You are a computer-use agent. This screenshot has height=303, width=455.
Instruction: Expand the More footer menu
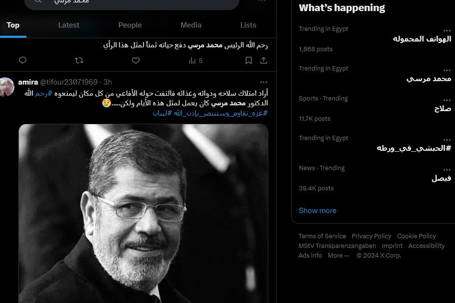[x=338, y=256]
